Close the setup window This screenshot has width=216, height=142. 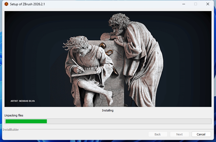point(208,4)
